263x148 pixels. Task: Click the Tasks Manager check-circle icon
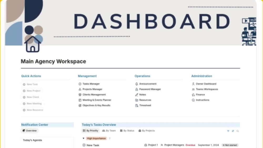pyautogui.click(x=80, y=84)
